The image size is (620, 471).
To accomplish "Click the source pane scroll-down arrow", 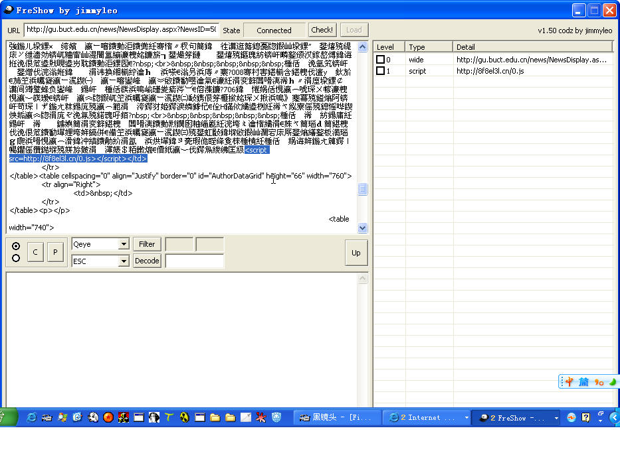I will (362, 228).
